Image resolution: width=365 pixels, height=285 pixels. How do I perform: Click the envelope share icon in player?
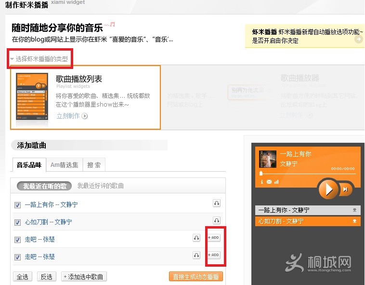click(269, 182)
